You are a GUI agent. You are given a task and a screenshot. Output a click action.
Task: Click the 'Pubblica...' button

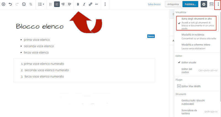coord(190,4)
